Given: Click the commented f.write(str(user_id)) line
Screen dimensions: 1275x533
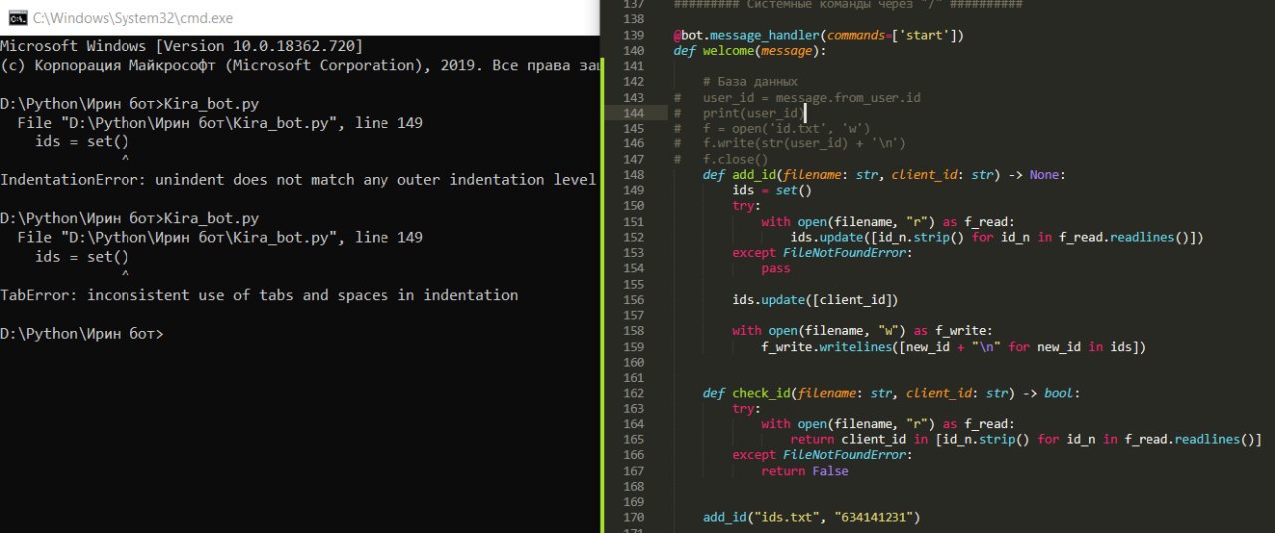Looking at the screenshot, I should (790, 144).
